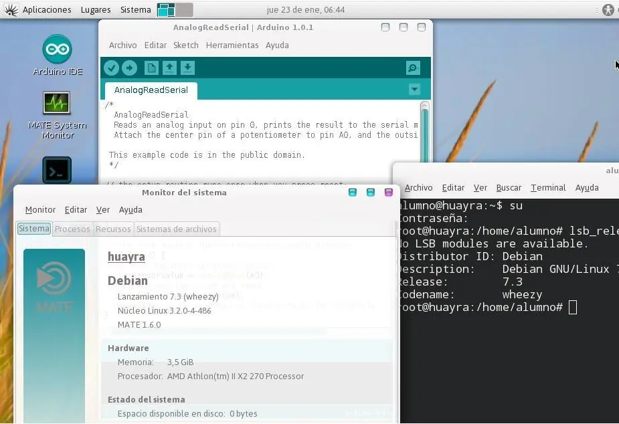
Task: Open Ayuda menu in Arduino window
Action: tap(277, 45)
